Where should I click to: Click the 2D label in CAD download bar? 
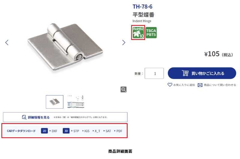pyautogui.click(x=44, y=131)
